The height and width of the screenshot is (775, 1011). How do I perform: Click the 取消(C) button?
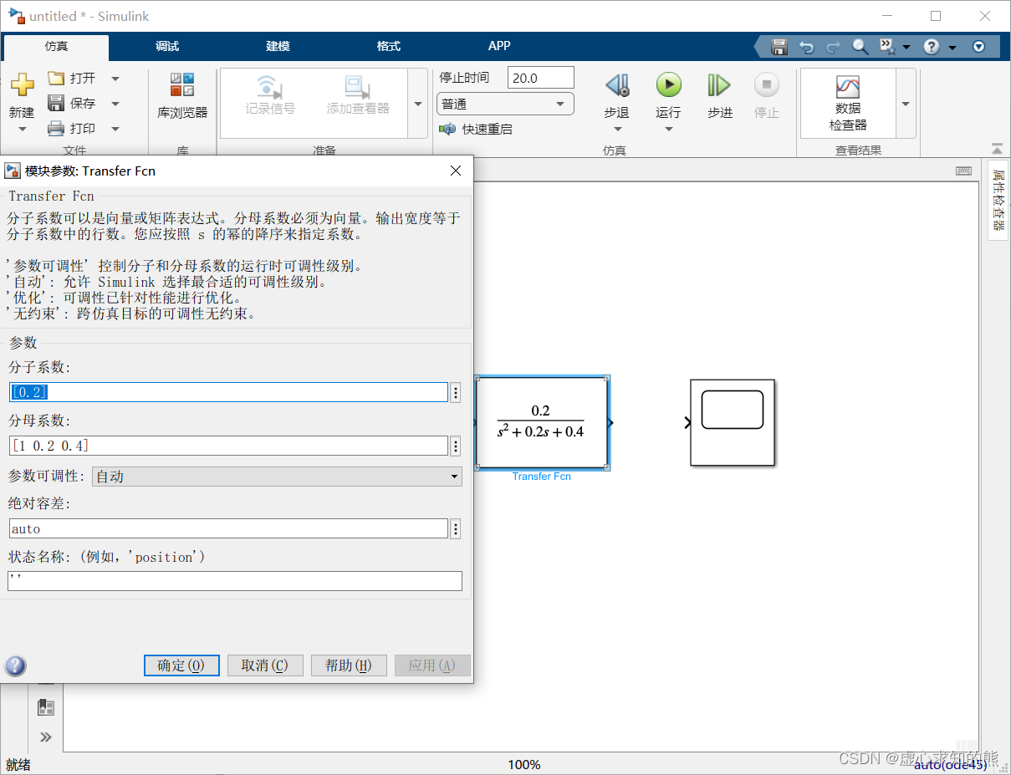[x=265, y=665]
